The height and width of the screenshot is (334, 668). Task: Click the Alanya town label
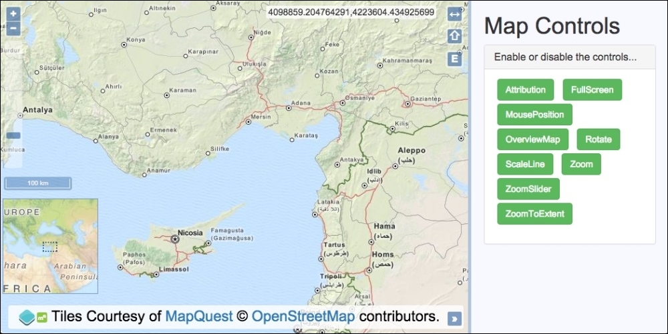click(x=108, y=137)
